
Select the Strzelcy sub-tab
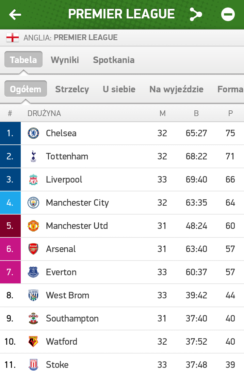tap(72, 89)
